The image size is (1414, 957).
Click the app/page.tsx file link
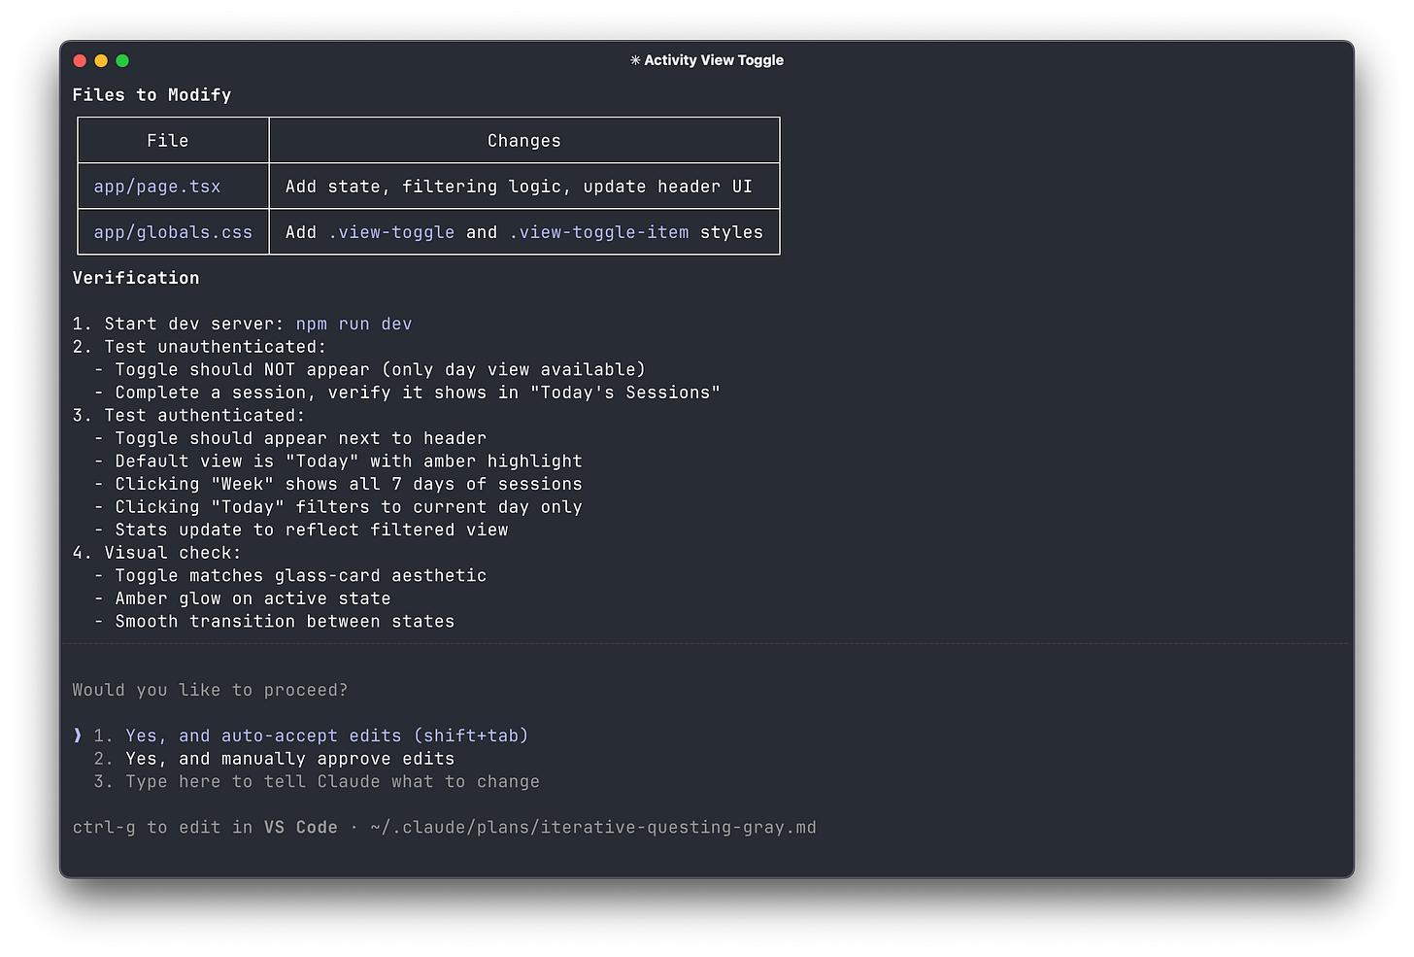[156, 186]
